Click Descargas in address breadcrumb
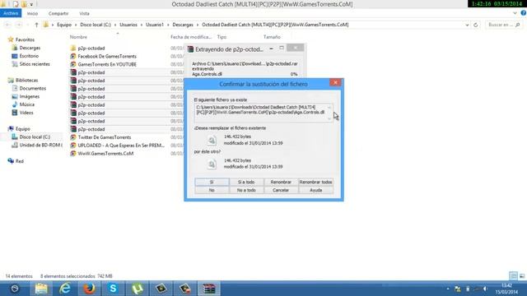This screenshot has width=527, height=296. pos(183,25)
